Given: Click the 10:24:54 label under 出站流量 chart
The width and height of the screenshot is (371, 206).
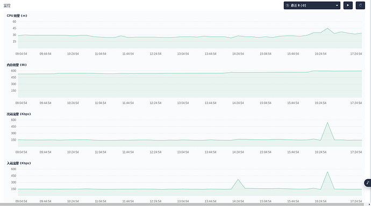Looking at the screenshot, I should (x=73, y=152).
